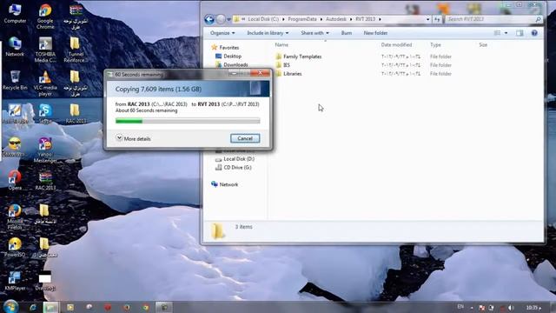Image resolution: width=556 pixels, height=313 pixels.
Task: Select CD Drive (G:) in navigation pane
Action: pos(234,168)
